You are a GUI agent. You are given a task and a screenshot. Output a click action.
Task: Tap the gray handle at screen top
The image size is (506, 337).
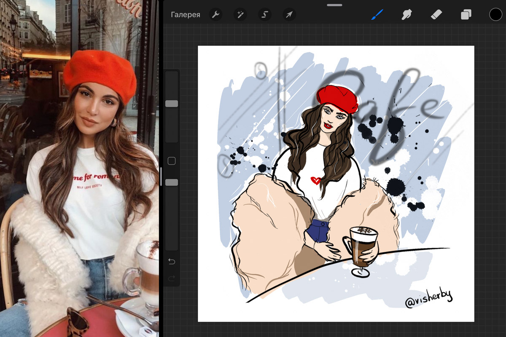(x=334, y=5)
